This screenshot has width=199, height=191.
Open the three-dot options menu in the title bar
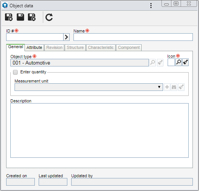click(151, 6)
